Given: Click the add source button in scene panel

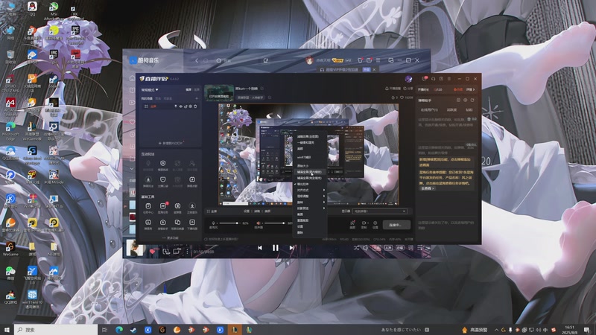Looking at the screenshot, I should pos(171,143).
